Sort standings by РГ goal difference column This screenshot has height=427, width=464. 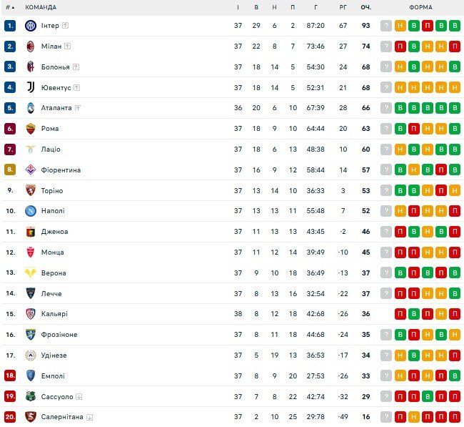coord(343,7)
